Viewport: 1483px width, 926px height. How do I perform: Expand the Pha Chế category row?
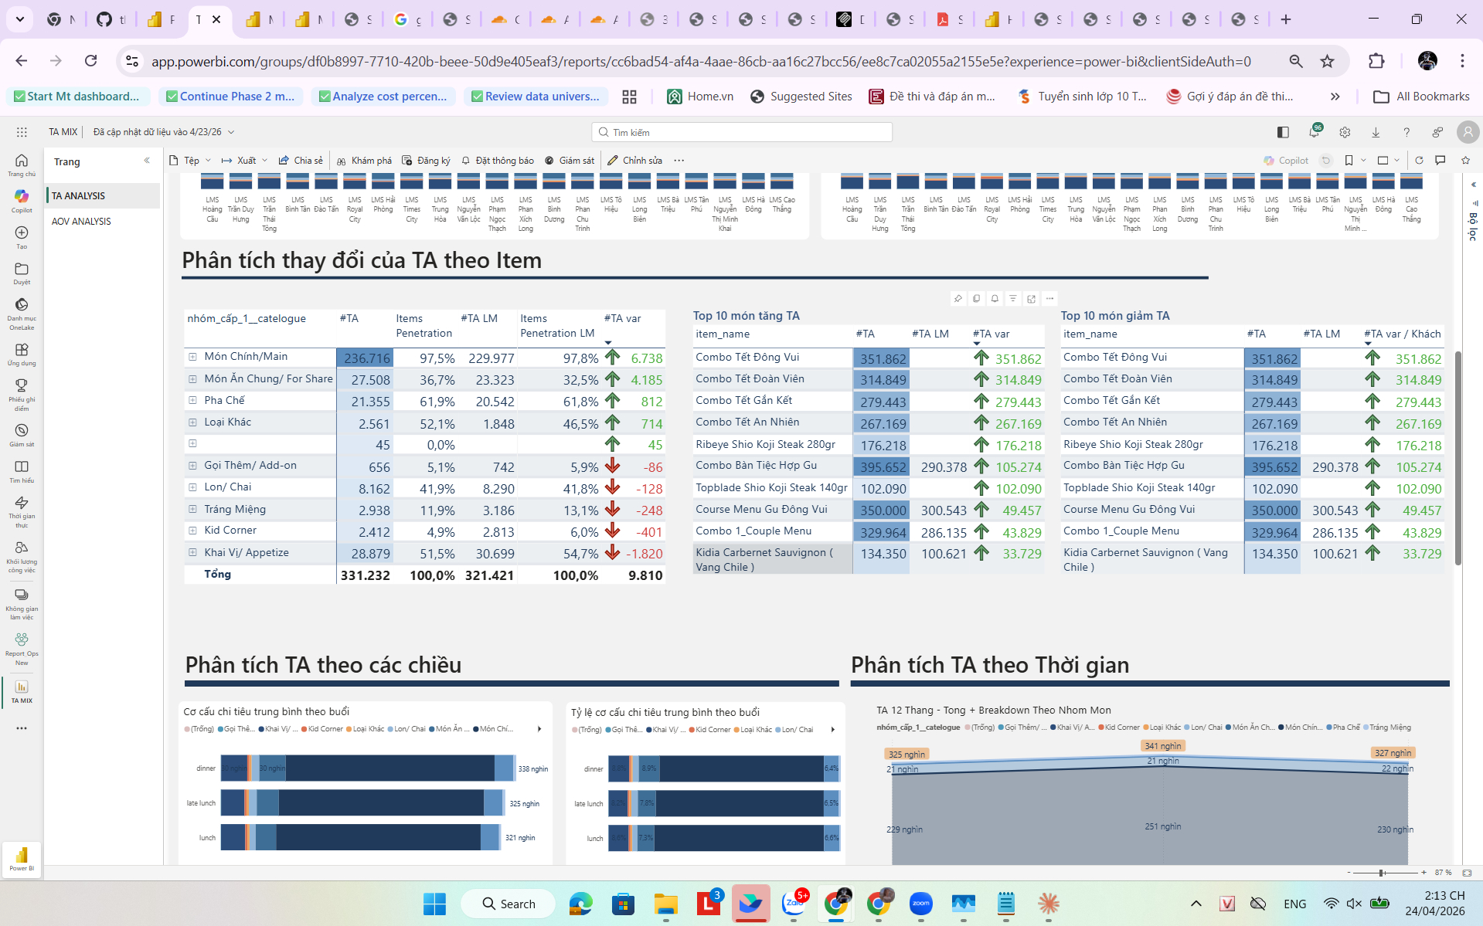192,400
